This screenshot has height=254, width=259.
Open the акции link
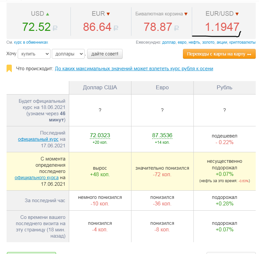222,42
